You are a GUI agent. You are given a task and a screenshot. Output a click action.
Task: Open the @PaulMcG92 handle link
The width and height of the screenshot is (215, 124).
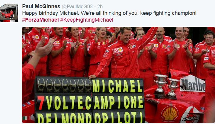pyautogui.click(x=77, y=6)
